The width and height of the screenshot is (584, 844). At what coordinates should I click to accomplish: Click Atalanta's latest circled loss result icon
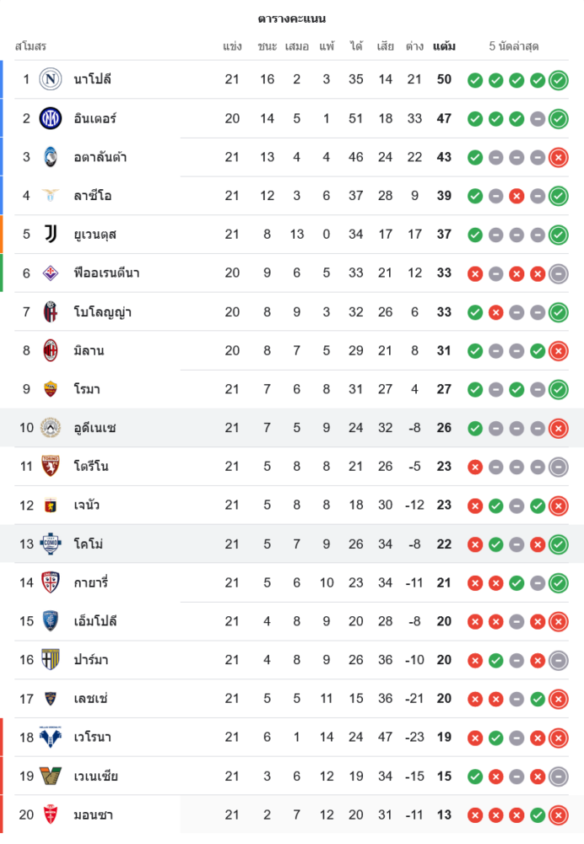[558, 157]
